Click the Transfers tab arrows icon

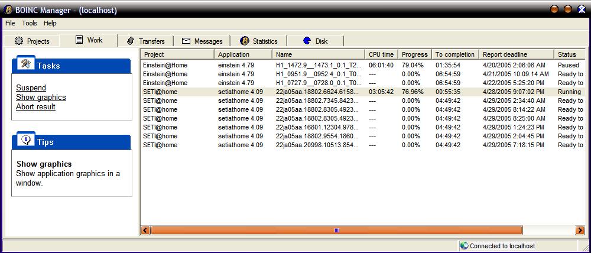[131, 41]
